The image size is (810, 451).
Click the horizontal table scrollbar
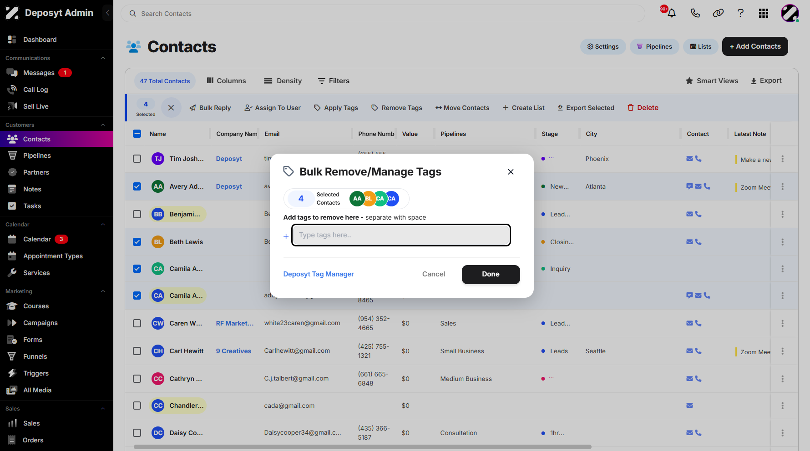pyautogui.click(x=362, y=447)
